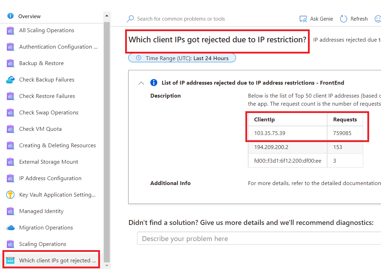Click the search magnifier icon
The width and height of the screenshot is (381, 269).
pos(130,19)
